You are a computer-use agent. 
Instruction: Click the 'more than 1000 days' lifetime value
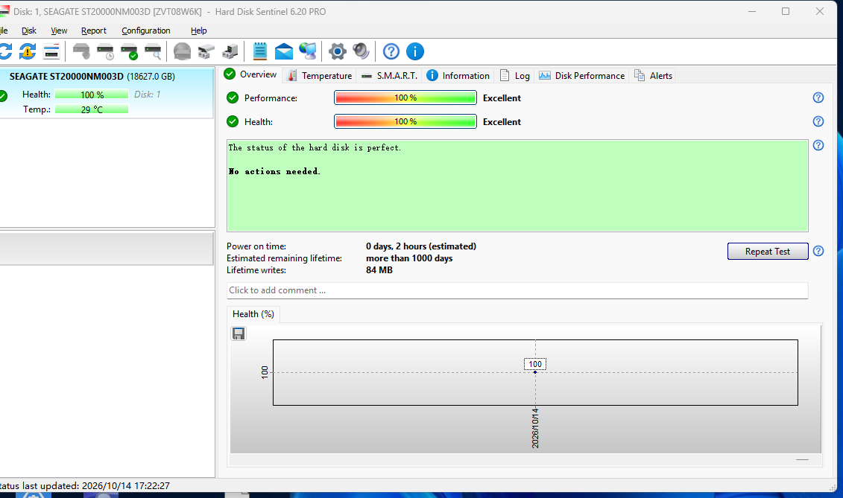409,258
